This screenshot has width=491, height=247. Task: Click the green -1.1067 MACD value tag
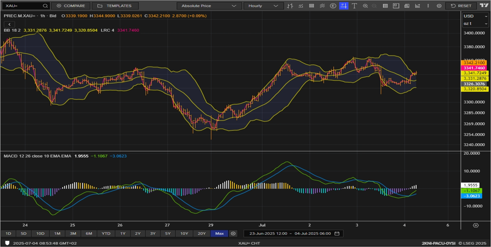[x=472, y=191]
